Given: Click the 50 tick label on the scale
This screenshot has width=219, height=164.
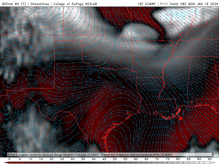Looking at the screenshot, I should (x=115, y=159).
